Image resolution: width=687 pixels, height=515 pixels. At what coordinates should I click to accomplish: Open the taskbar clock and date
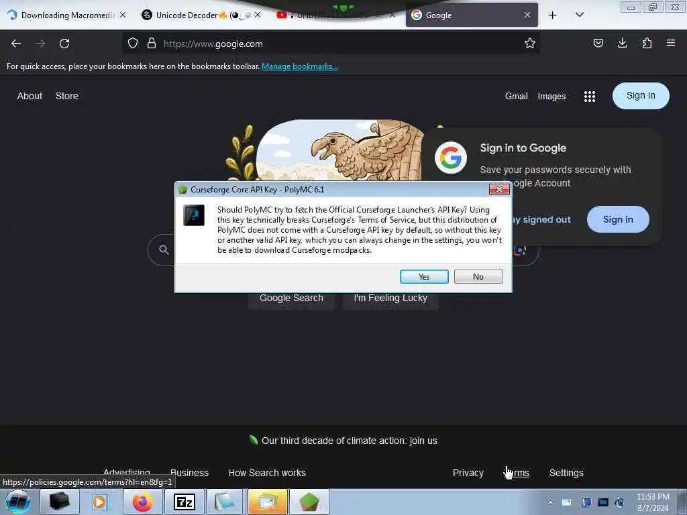tap(653, 502)
